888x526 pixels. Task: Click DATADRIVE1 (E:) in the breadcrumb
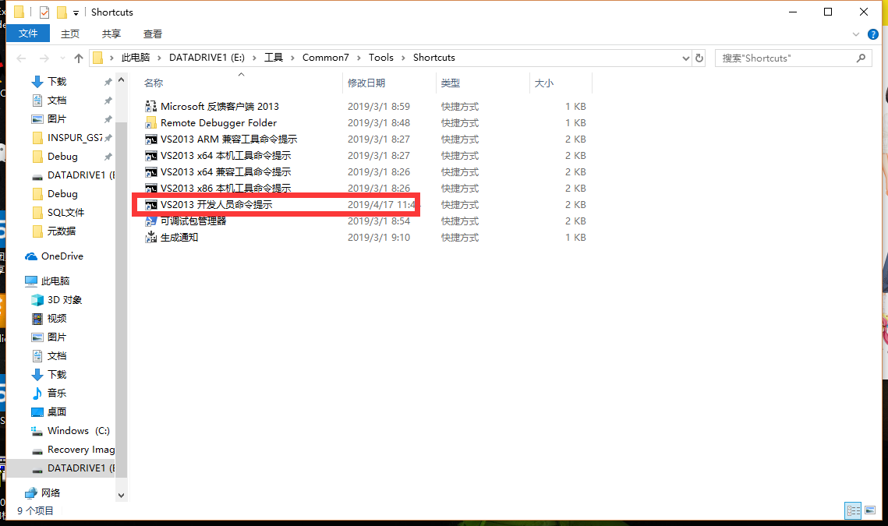coord(207,57)
